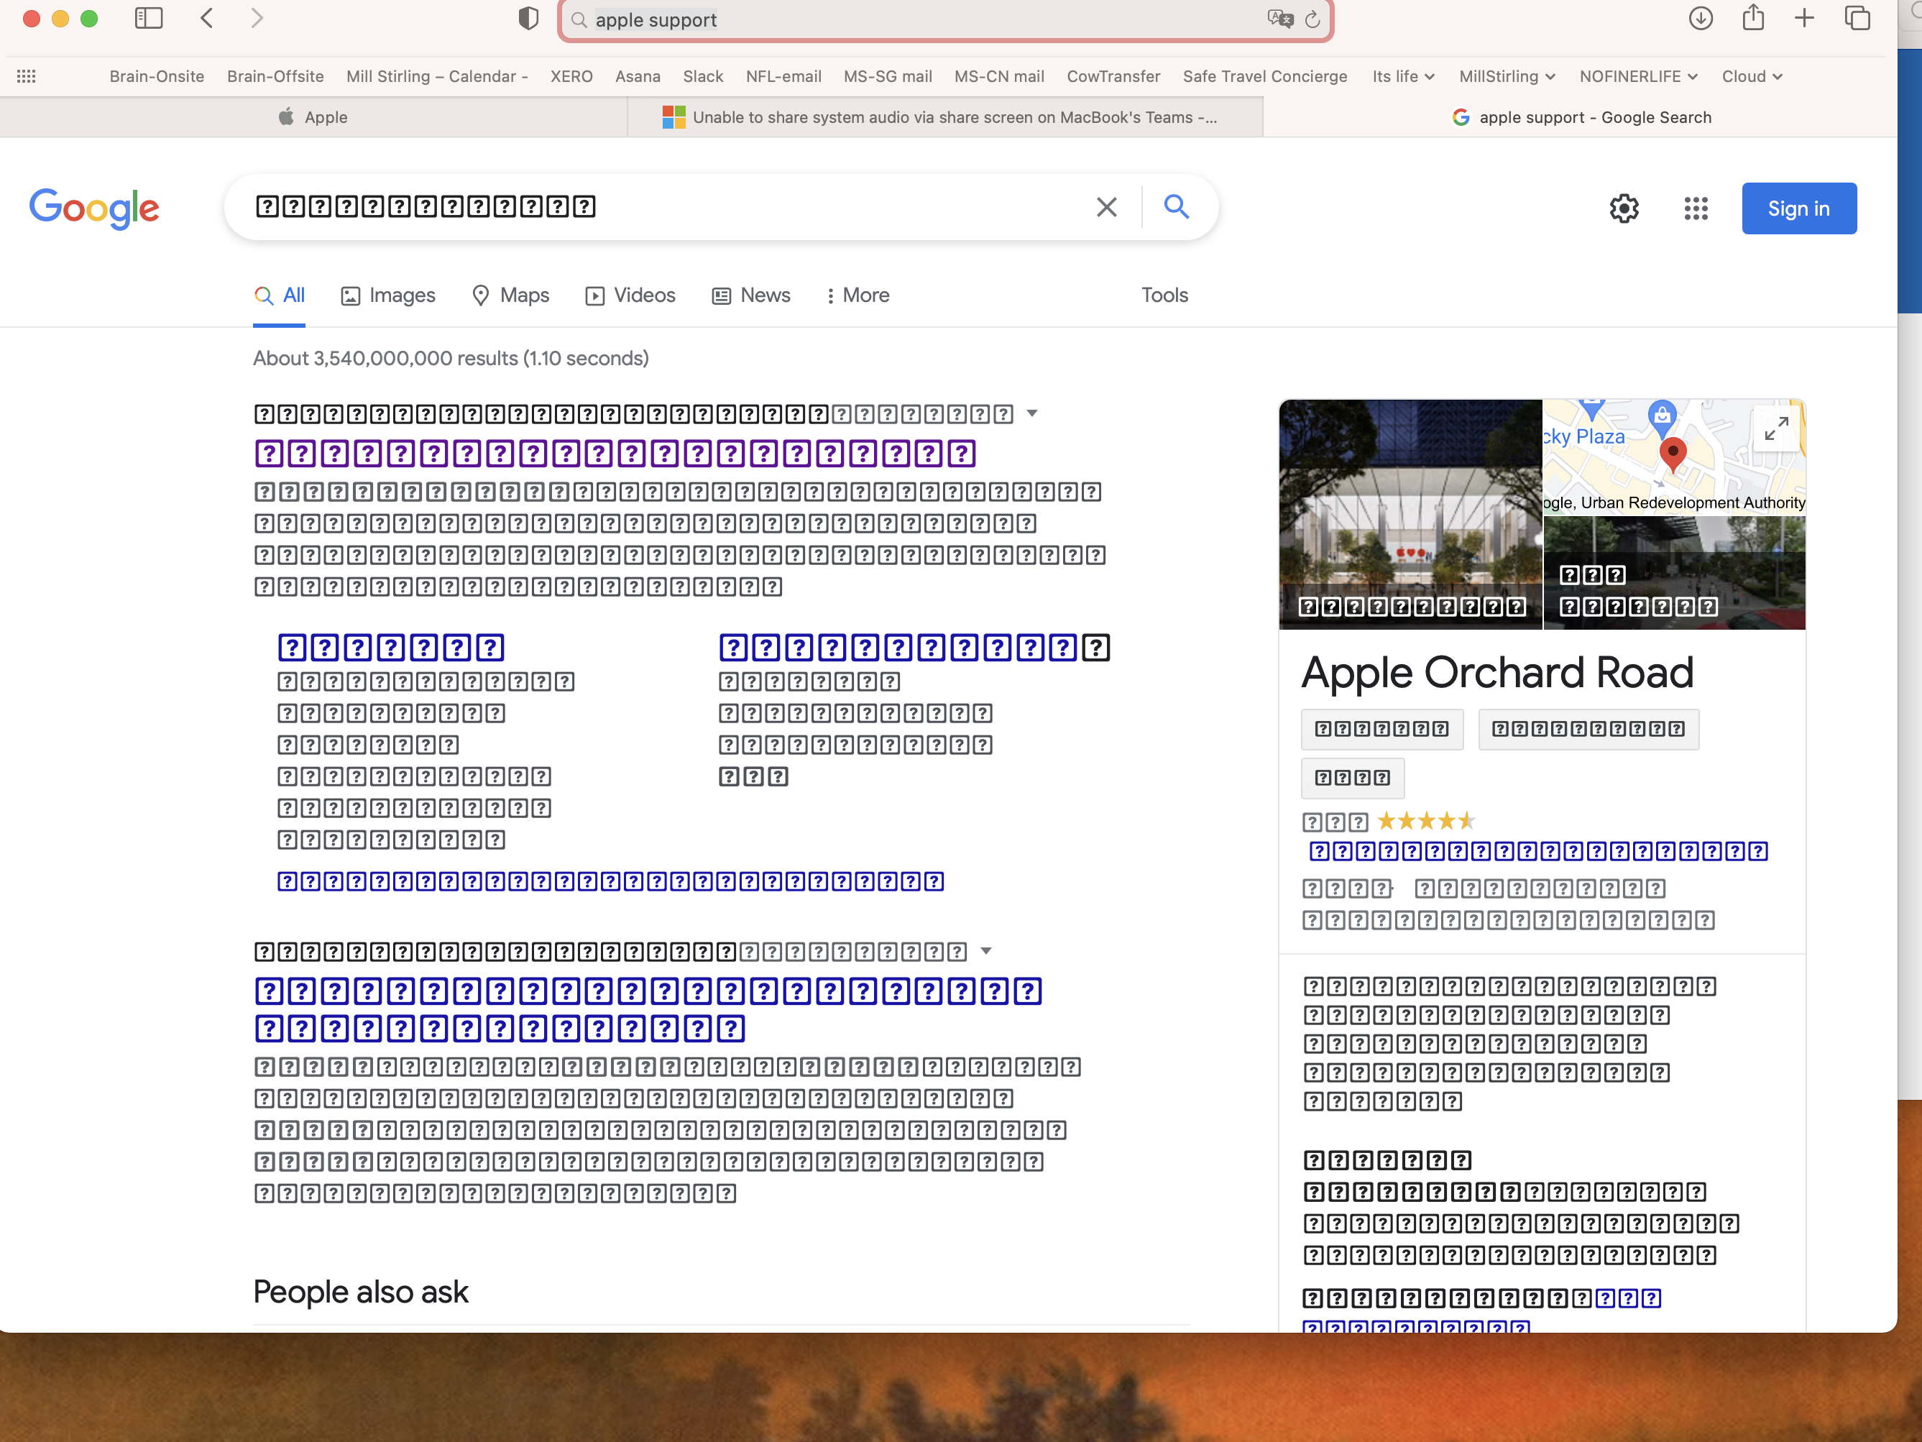Open the NFL-email bookmark

(x=783, y=76)
